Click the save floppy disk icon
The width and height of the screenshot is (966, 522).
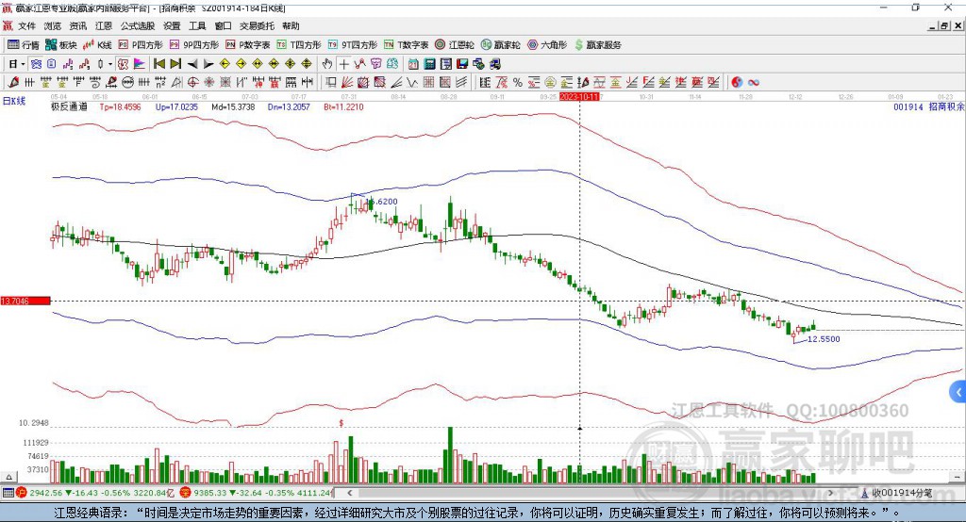pyautogui.click(x=462, y=63)
